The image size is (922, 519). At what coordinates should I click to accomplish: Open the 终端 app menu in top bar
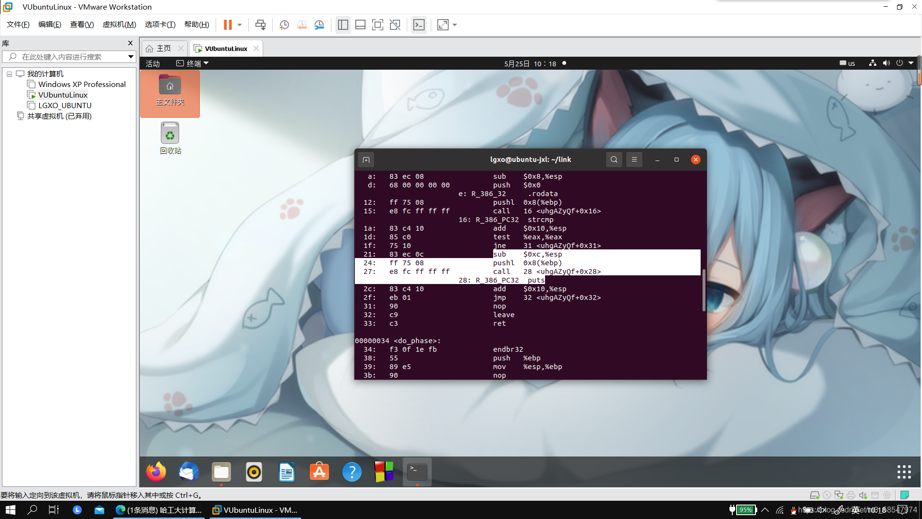tap(193, 63)
